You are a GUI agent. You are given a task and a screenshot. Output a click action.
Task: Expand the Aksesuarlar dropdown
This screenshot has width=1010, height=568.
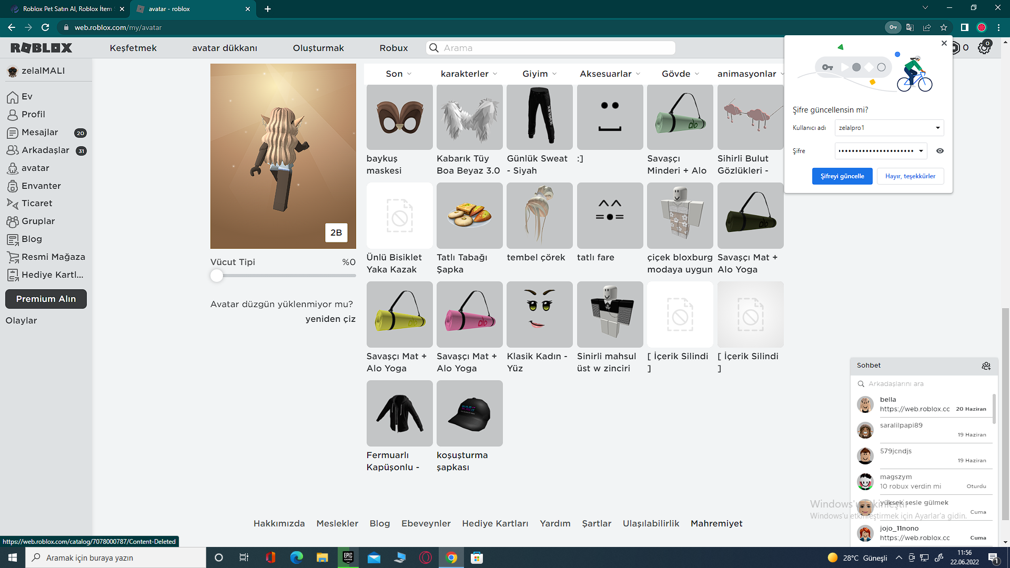[x=610, y=74]
